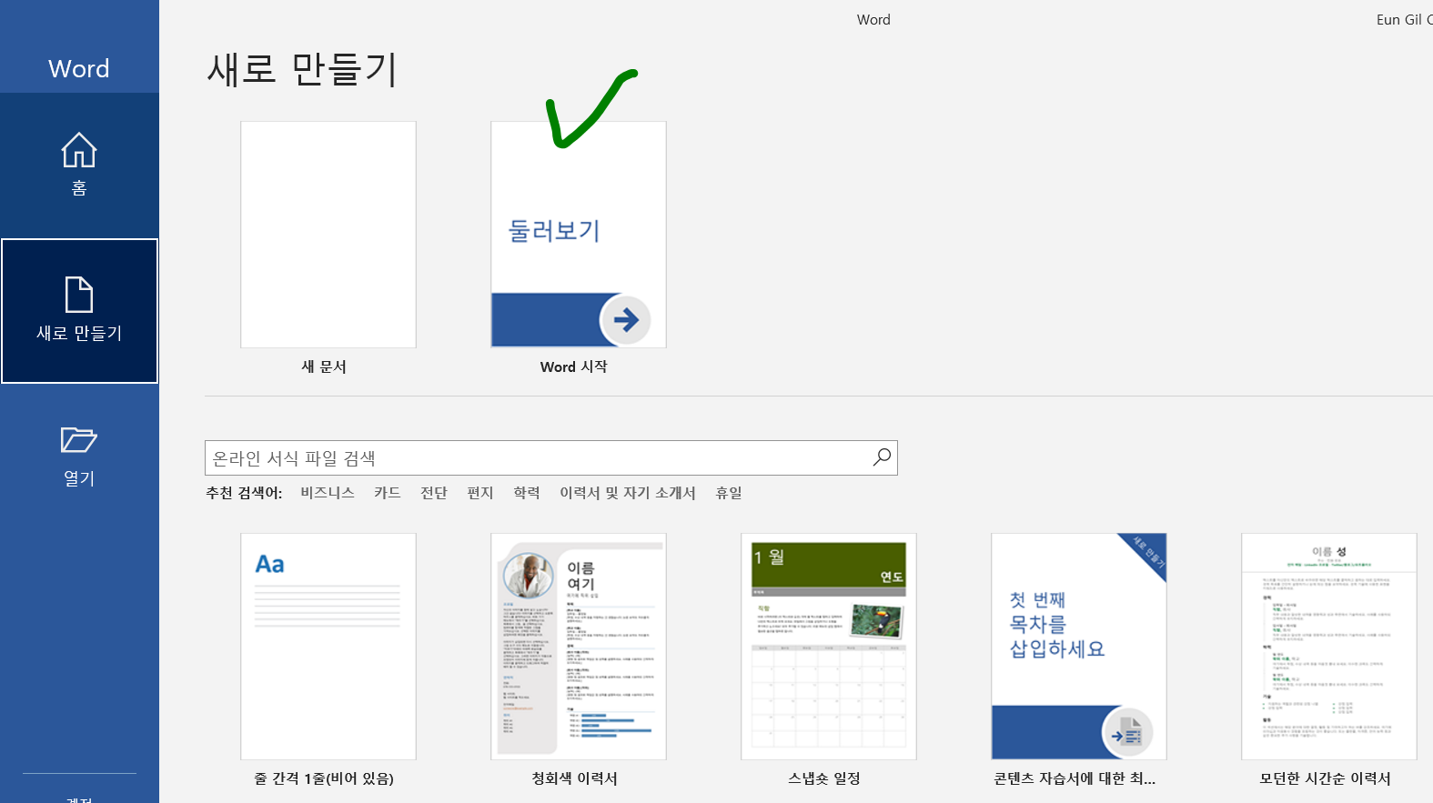This screenshot has width=1433, height=803.
Task: Select the 모던한 시간순 이력서 template
Action: coord(1329,647)
